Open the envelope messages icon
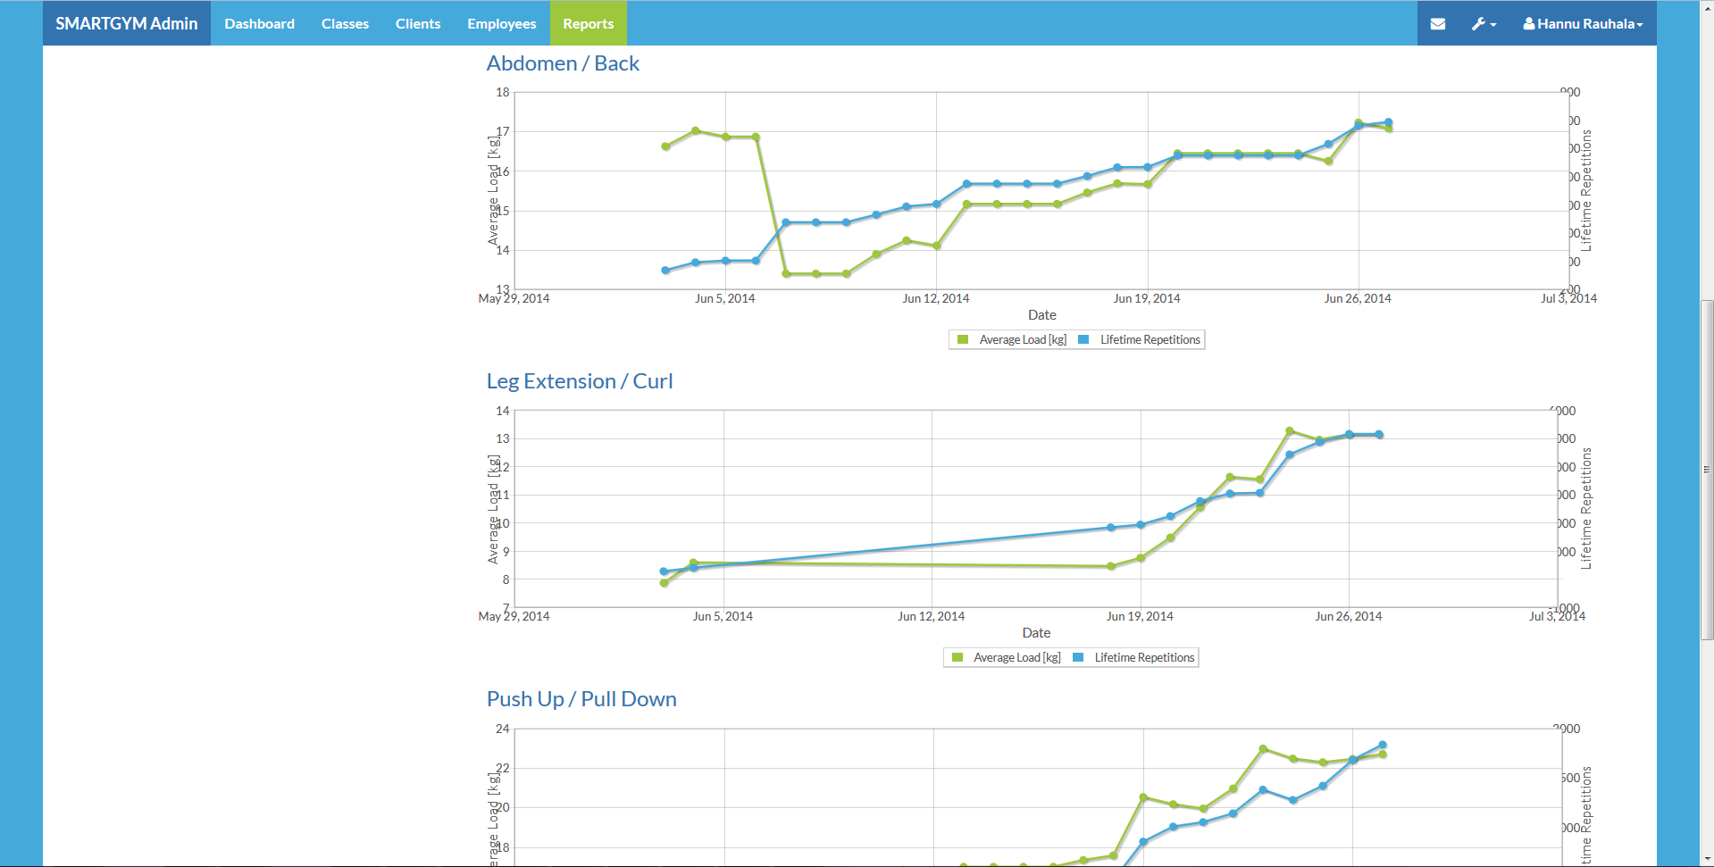Screen dimensions: 1714x867 coord(1437,24)
